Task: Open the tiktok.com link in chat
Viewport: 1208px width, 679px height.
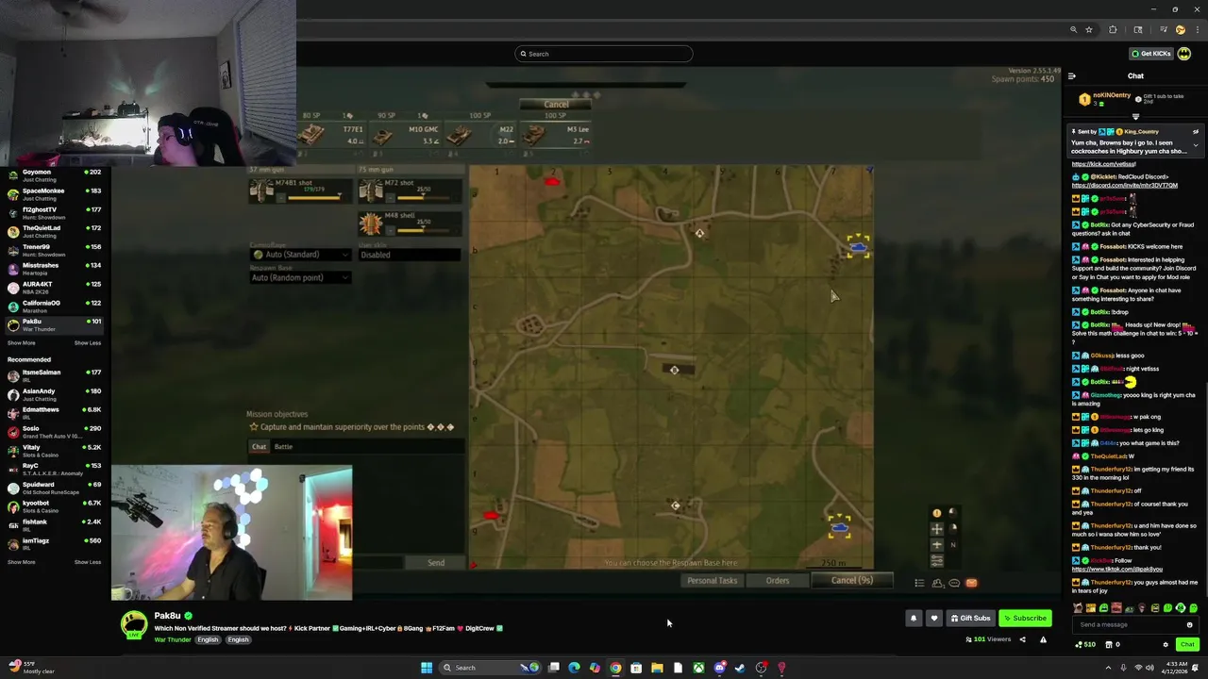Action: tap(1117, 570)
